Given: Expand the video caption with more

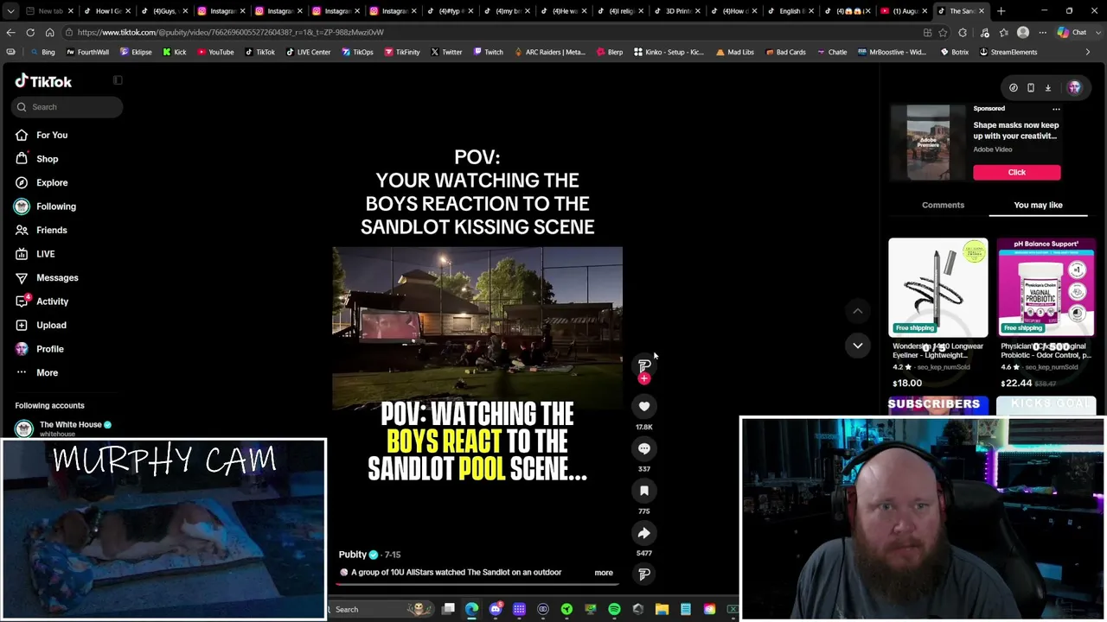Looking at the screenshot, I should [x=604, y=573].
